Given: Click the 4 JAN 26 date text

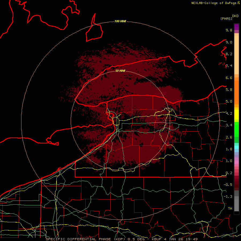Looking at the screenshot, I should coord(173,239).
